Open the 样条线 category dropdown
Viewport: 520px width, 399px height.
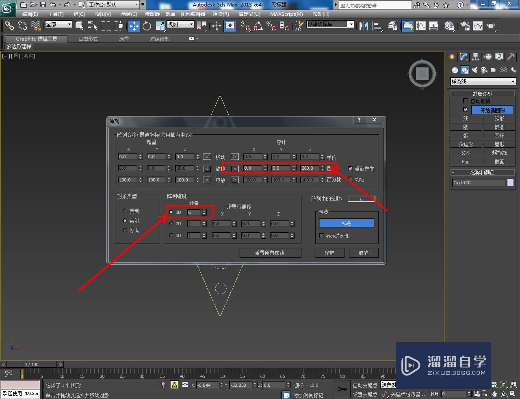483,82
